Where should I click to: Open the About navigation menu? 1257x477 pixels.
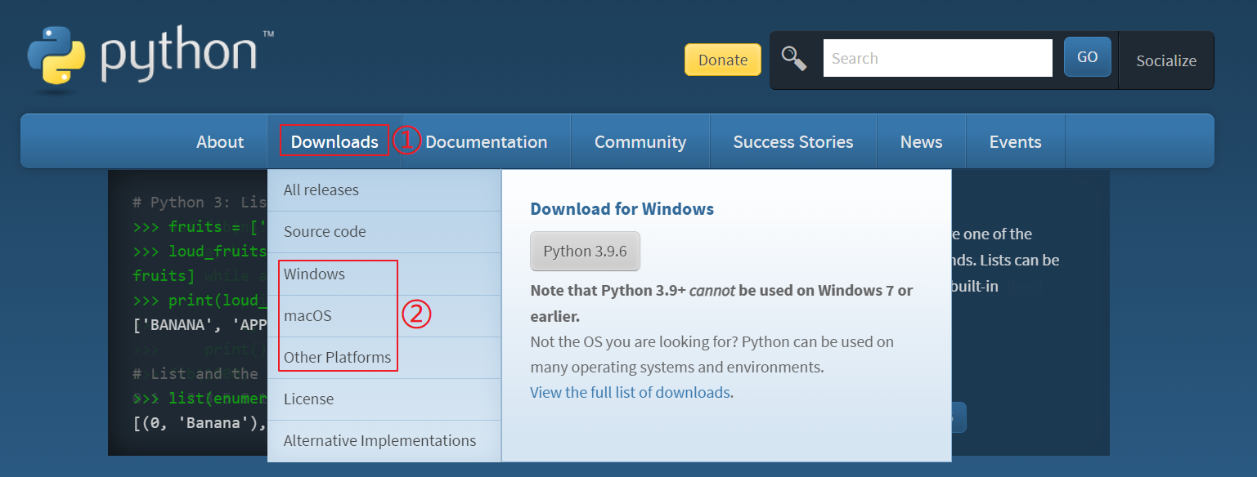(220, 142)
